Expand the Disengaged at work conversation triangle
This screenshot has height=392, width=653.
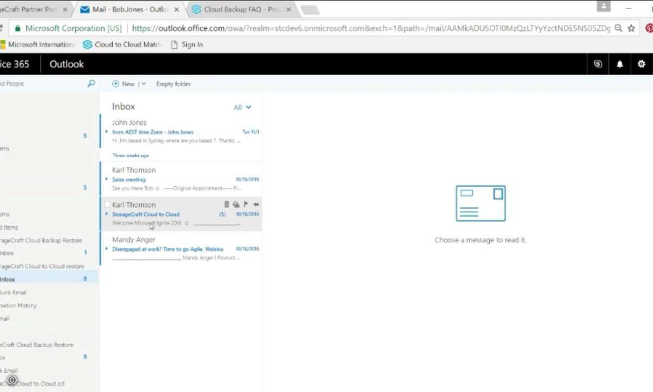point(107,249)
